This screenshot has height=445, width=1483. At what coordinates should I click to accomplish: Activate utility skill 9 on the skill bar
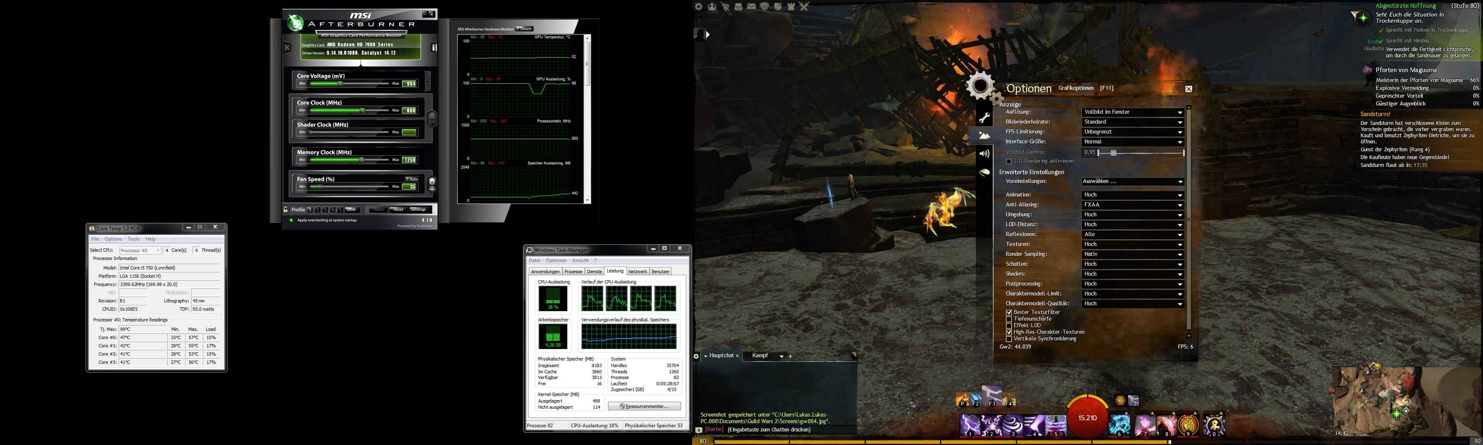pos(1188,425)
